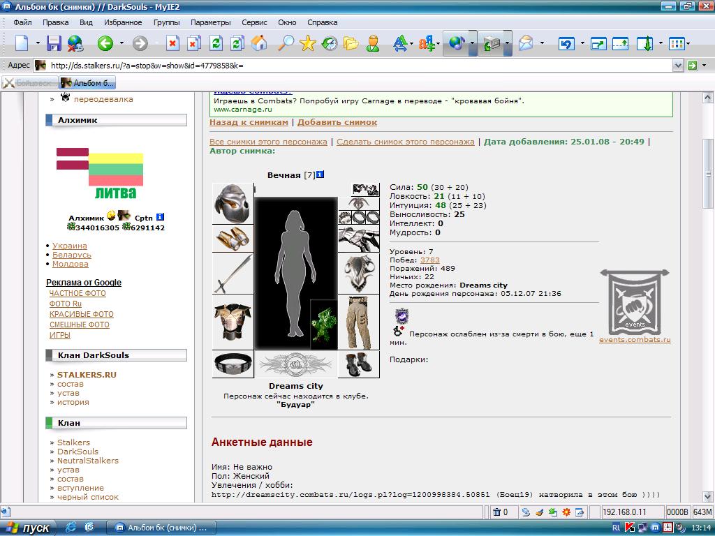Click the Альбом бк taskbar button
Screen dimensions: 715x536
(161, 528)
